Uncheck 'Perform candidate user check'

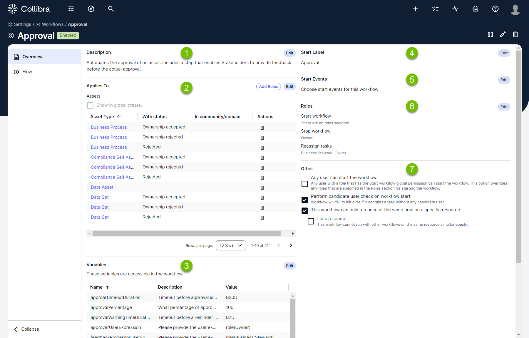305,200
